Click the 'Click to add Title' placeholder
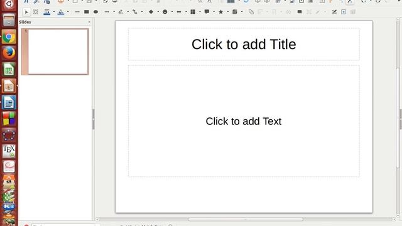402x226 pixels. (x=244, y=45)
